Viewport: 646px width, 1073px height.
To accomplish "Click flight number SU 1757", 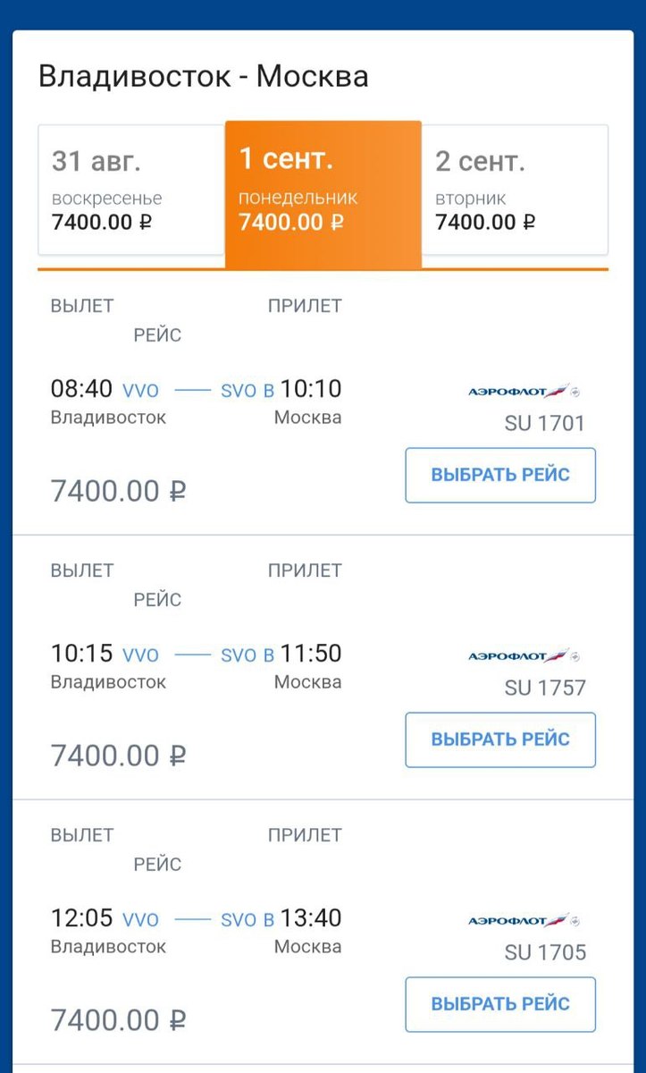I will pos(545,688).
